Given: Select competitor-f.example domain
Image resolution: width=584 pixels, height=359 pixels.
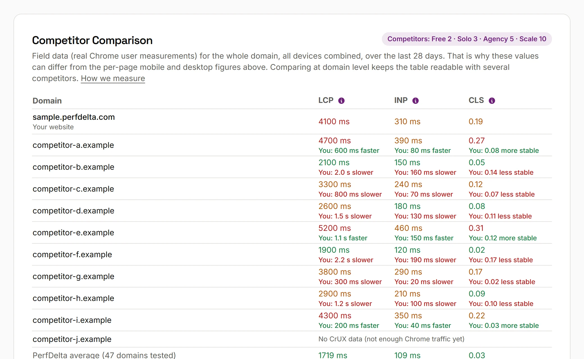Looking at the screenshot, I should coord(72,254).
